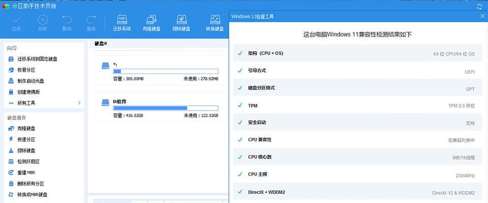Select the CPU 核心数 row label
The image size is (488, 203).
click(260, 157)
